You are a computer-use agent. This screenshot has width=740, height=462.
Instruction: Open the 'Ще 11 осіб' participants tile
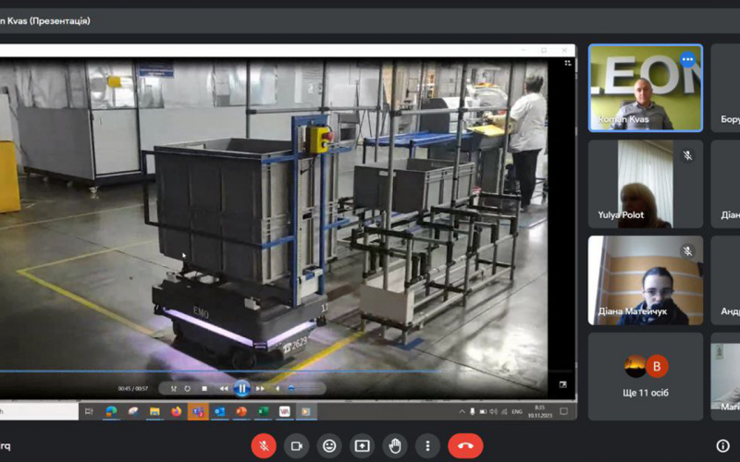646,376
